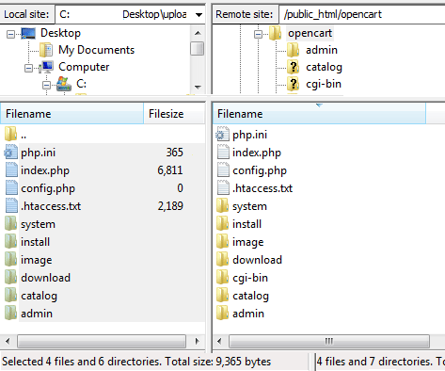This screenshot has width=445, height=371.
Task: Select remote .htaccess.txt file
Action: (x=262, y=188)
